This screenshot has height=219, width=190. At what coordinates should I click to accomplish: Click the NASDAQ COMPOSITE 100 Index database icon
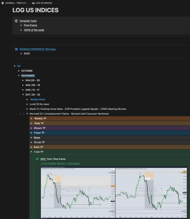pyautogui.click(x=16, y=49)
